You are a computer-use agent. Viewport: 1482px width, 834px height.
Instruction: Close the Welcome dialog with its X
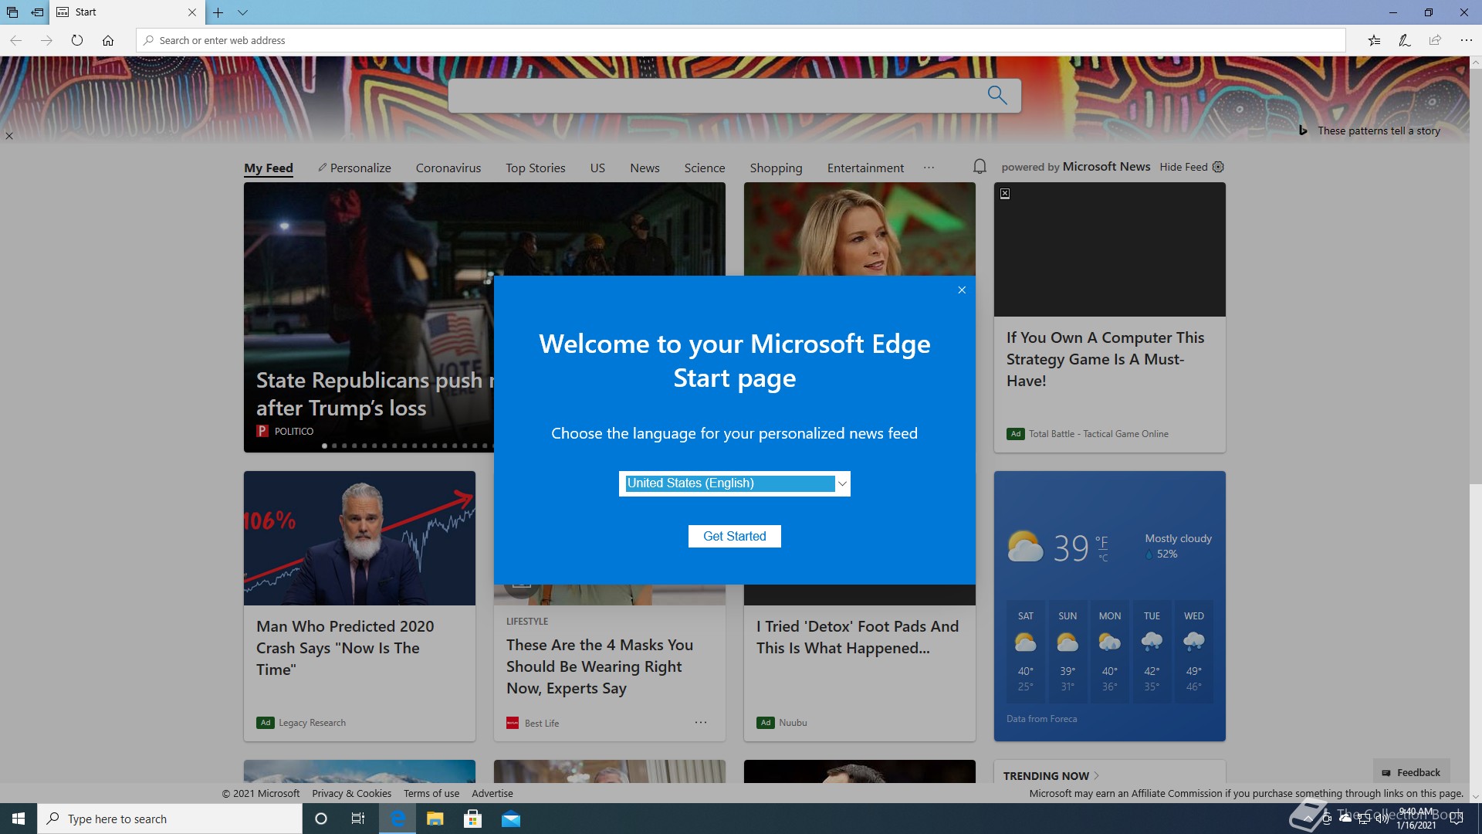tap(962, 290)
